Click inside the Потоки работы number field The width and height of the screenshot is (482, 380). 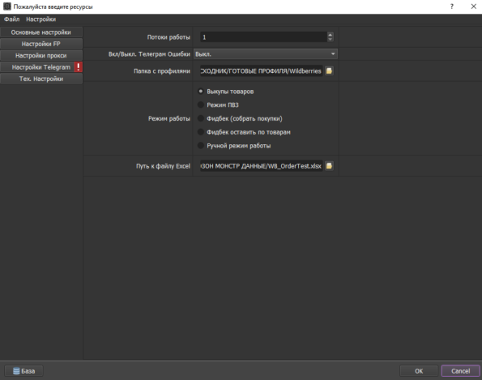263,37
